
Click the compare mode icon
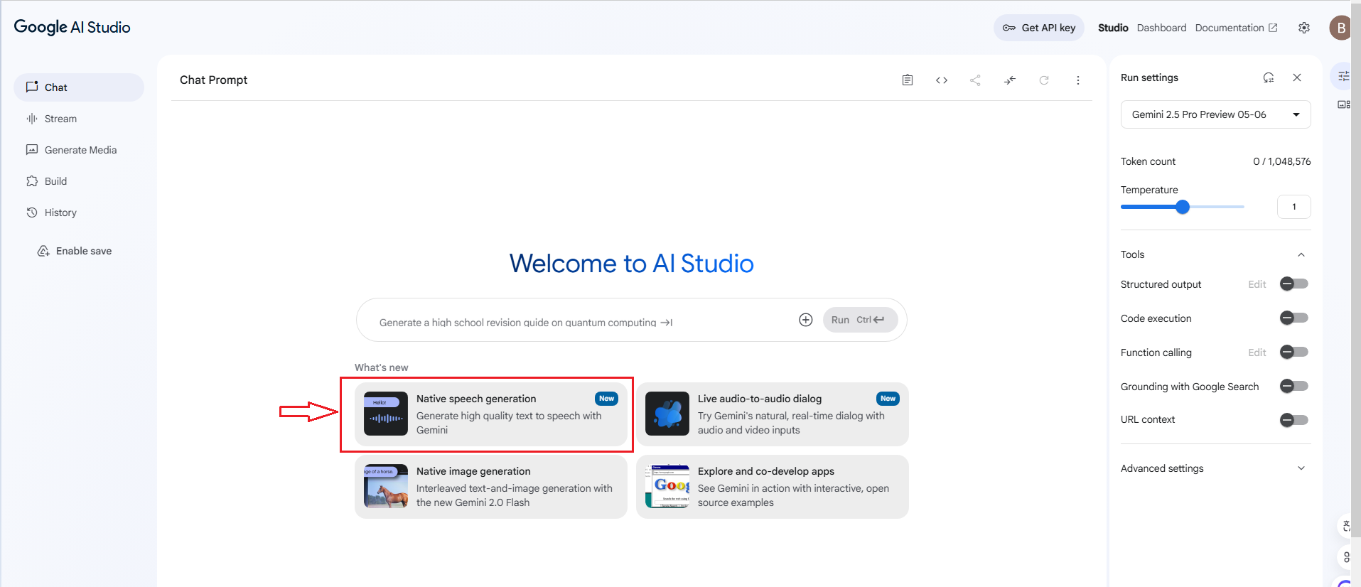click(1010, 80)
